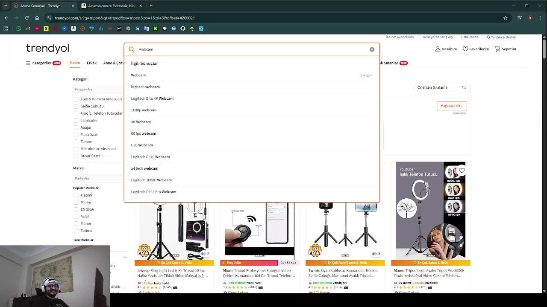The image size is (547, 307).
Task: Check the Lambader category filter
Action: (76, 120)
